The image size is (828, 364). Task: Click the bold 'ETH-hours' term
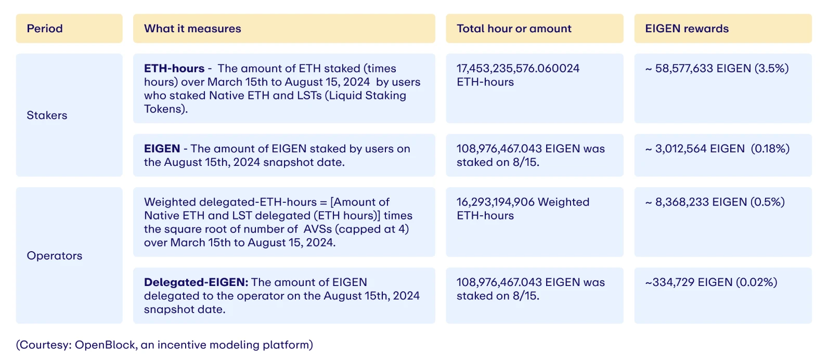click(x=174, y=69)
